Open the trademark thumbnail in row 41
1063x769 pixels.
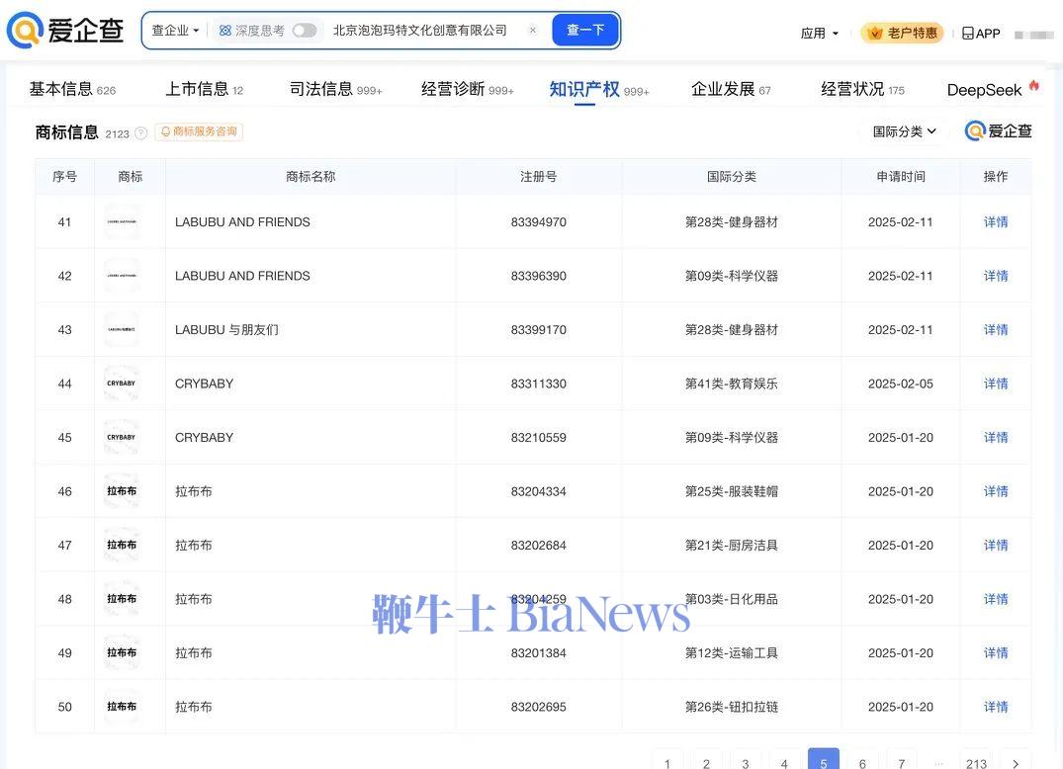122,221
